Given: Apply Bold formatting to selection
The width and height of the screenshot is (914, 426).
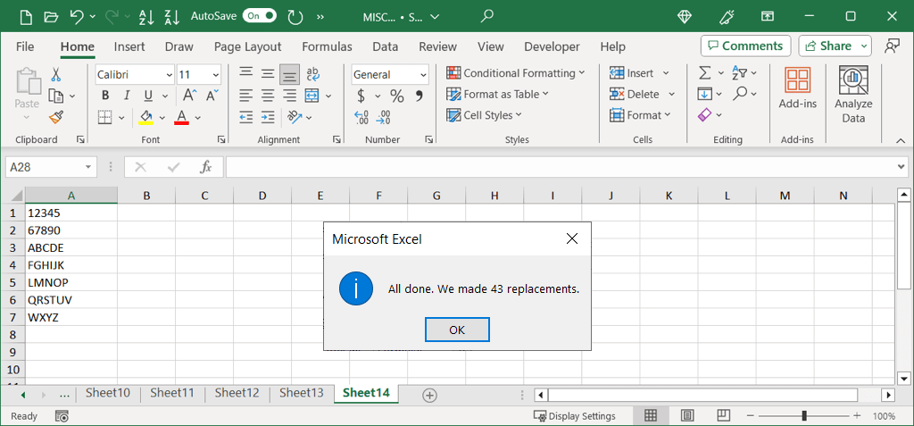Looking at the screenshot, I should click(104, 96).
